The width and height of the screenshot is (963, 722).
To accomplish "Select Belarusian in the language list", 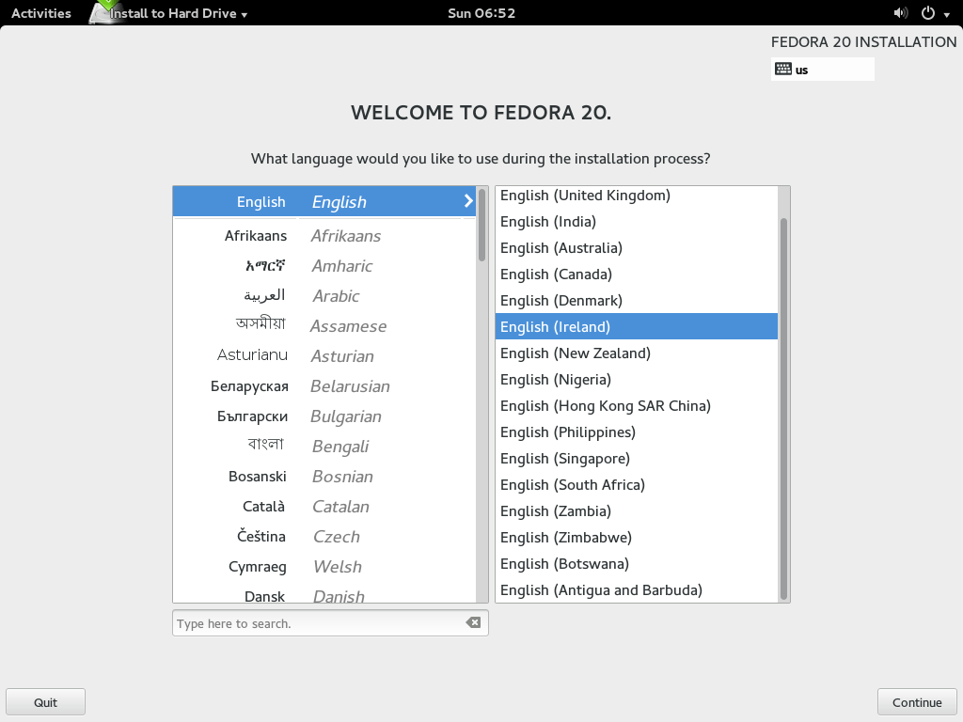I will click(324, 386).
